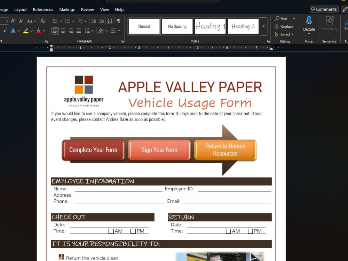This screenshot has height=261, width=348.
Task: Open the font color dropdown arrow
Action: (x=44, y=31)
